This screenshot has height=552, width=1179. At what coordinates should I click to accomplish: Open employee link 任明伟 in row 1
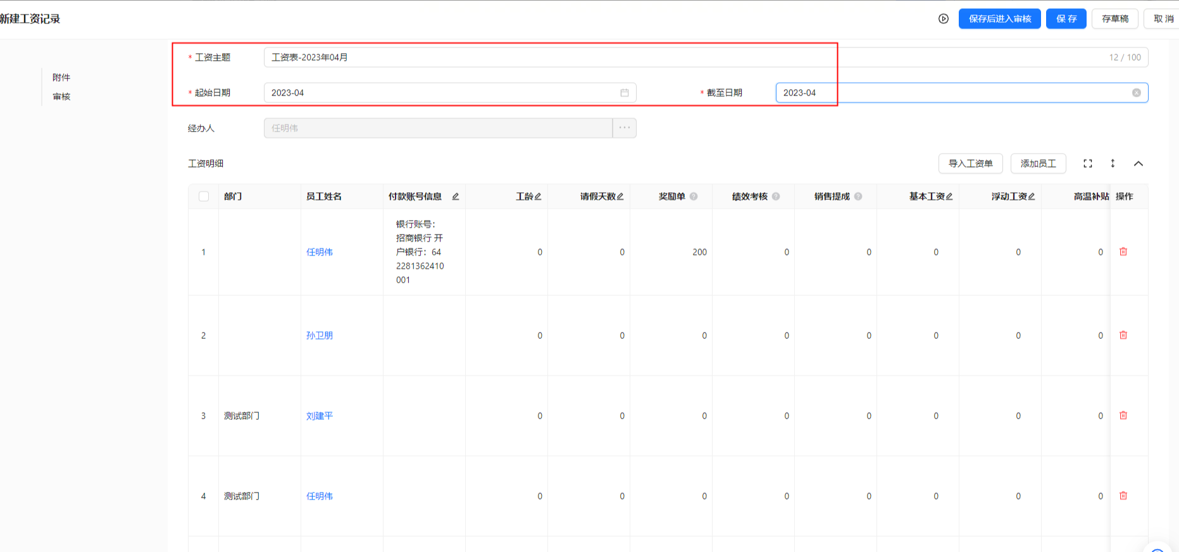[x=320, y=252]
